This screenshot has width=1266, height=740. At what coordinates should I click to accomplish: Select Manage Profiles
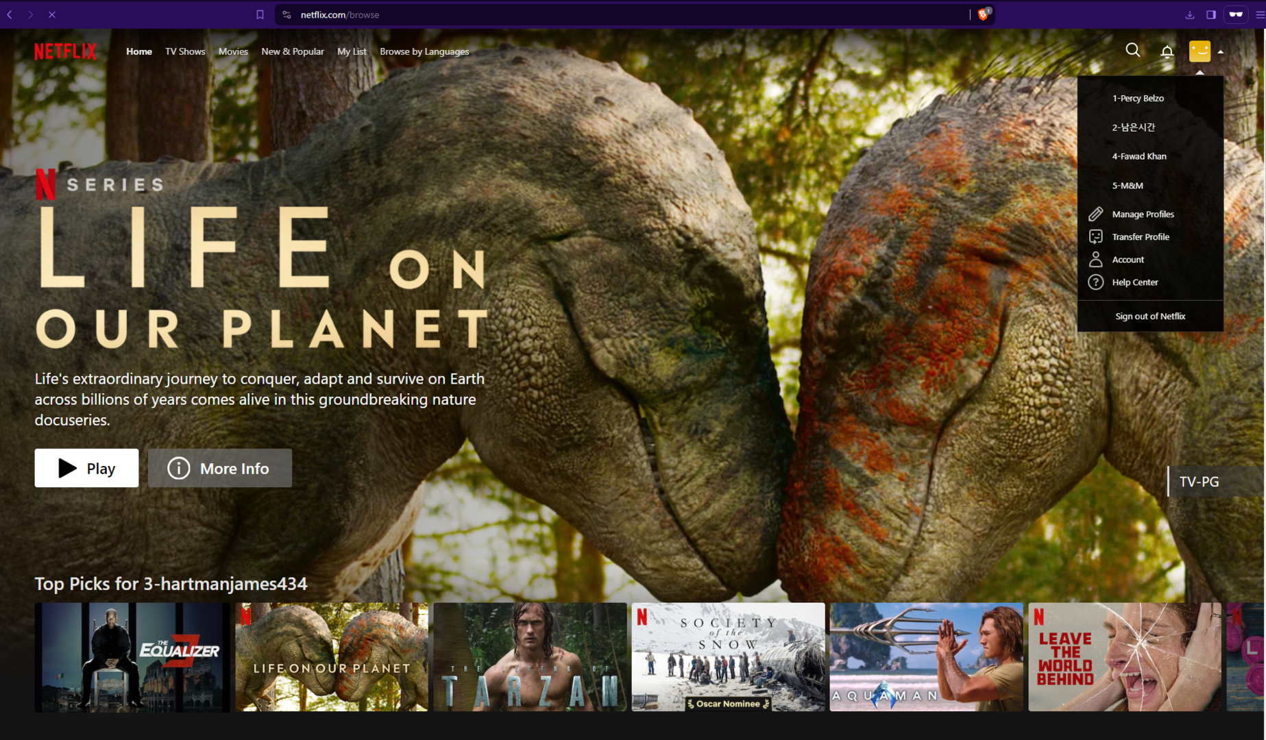coord(1143,214)
